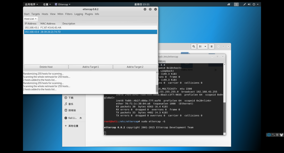The width and height of the screenshot is (284, 153).
Task: Click the Chinese input method 中 icon
Action: tap(269, 135)
